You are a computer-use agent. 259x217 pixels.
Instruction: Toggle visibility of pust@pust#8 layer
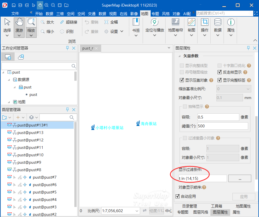[x=9, y=170]
